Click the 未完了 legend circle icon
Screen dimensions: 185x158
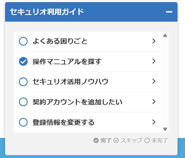pos(147,140)
